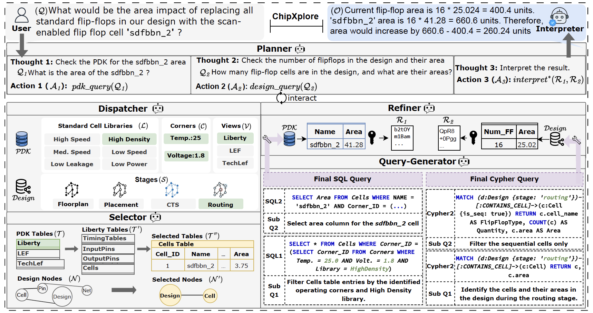
Task: Click the small Cell node in Design Nodes
Action: point(22,295)
